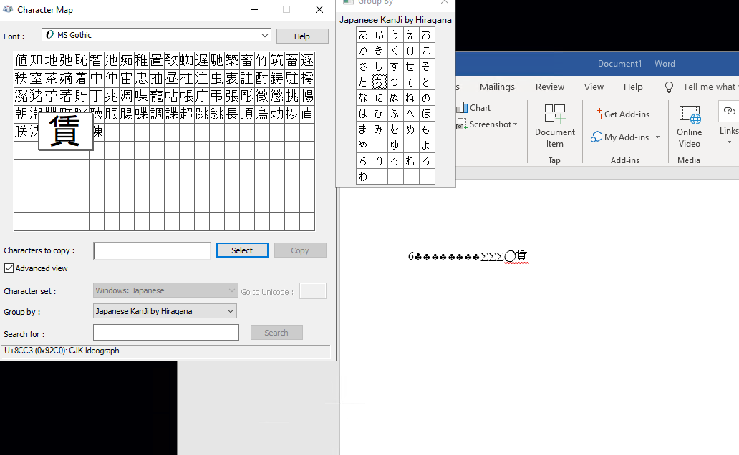
Task: Select kanji 竹 in character grid
Action: (x=262, y=60)
